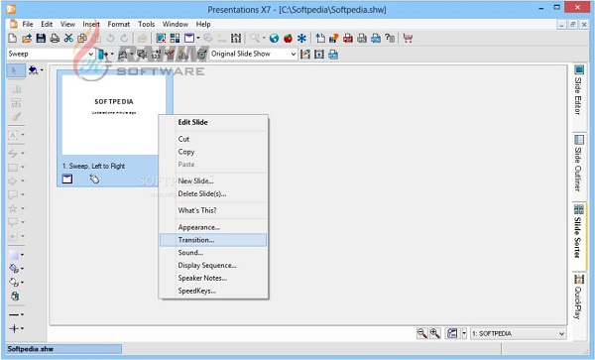Open the Original Slide Show dropdown

[293, 55]
